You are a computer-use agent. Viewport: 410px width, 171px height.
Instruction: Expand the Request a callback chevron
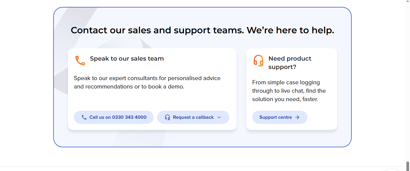tap(219, 117)
